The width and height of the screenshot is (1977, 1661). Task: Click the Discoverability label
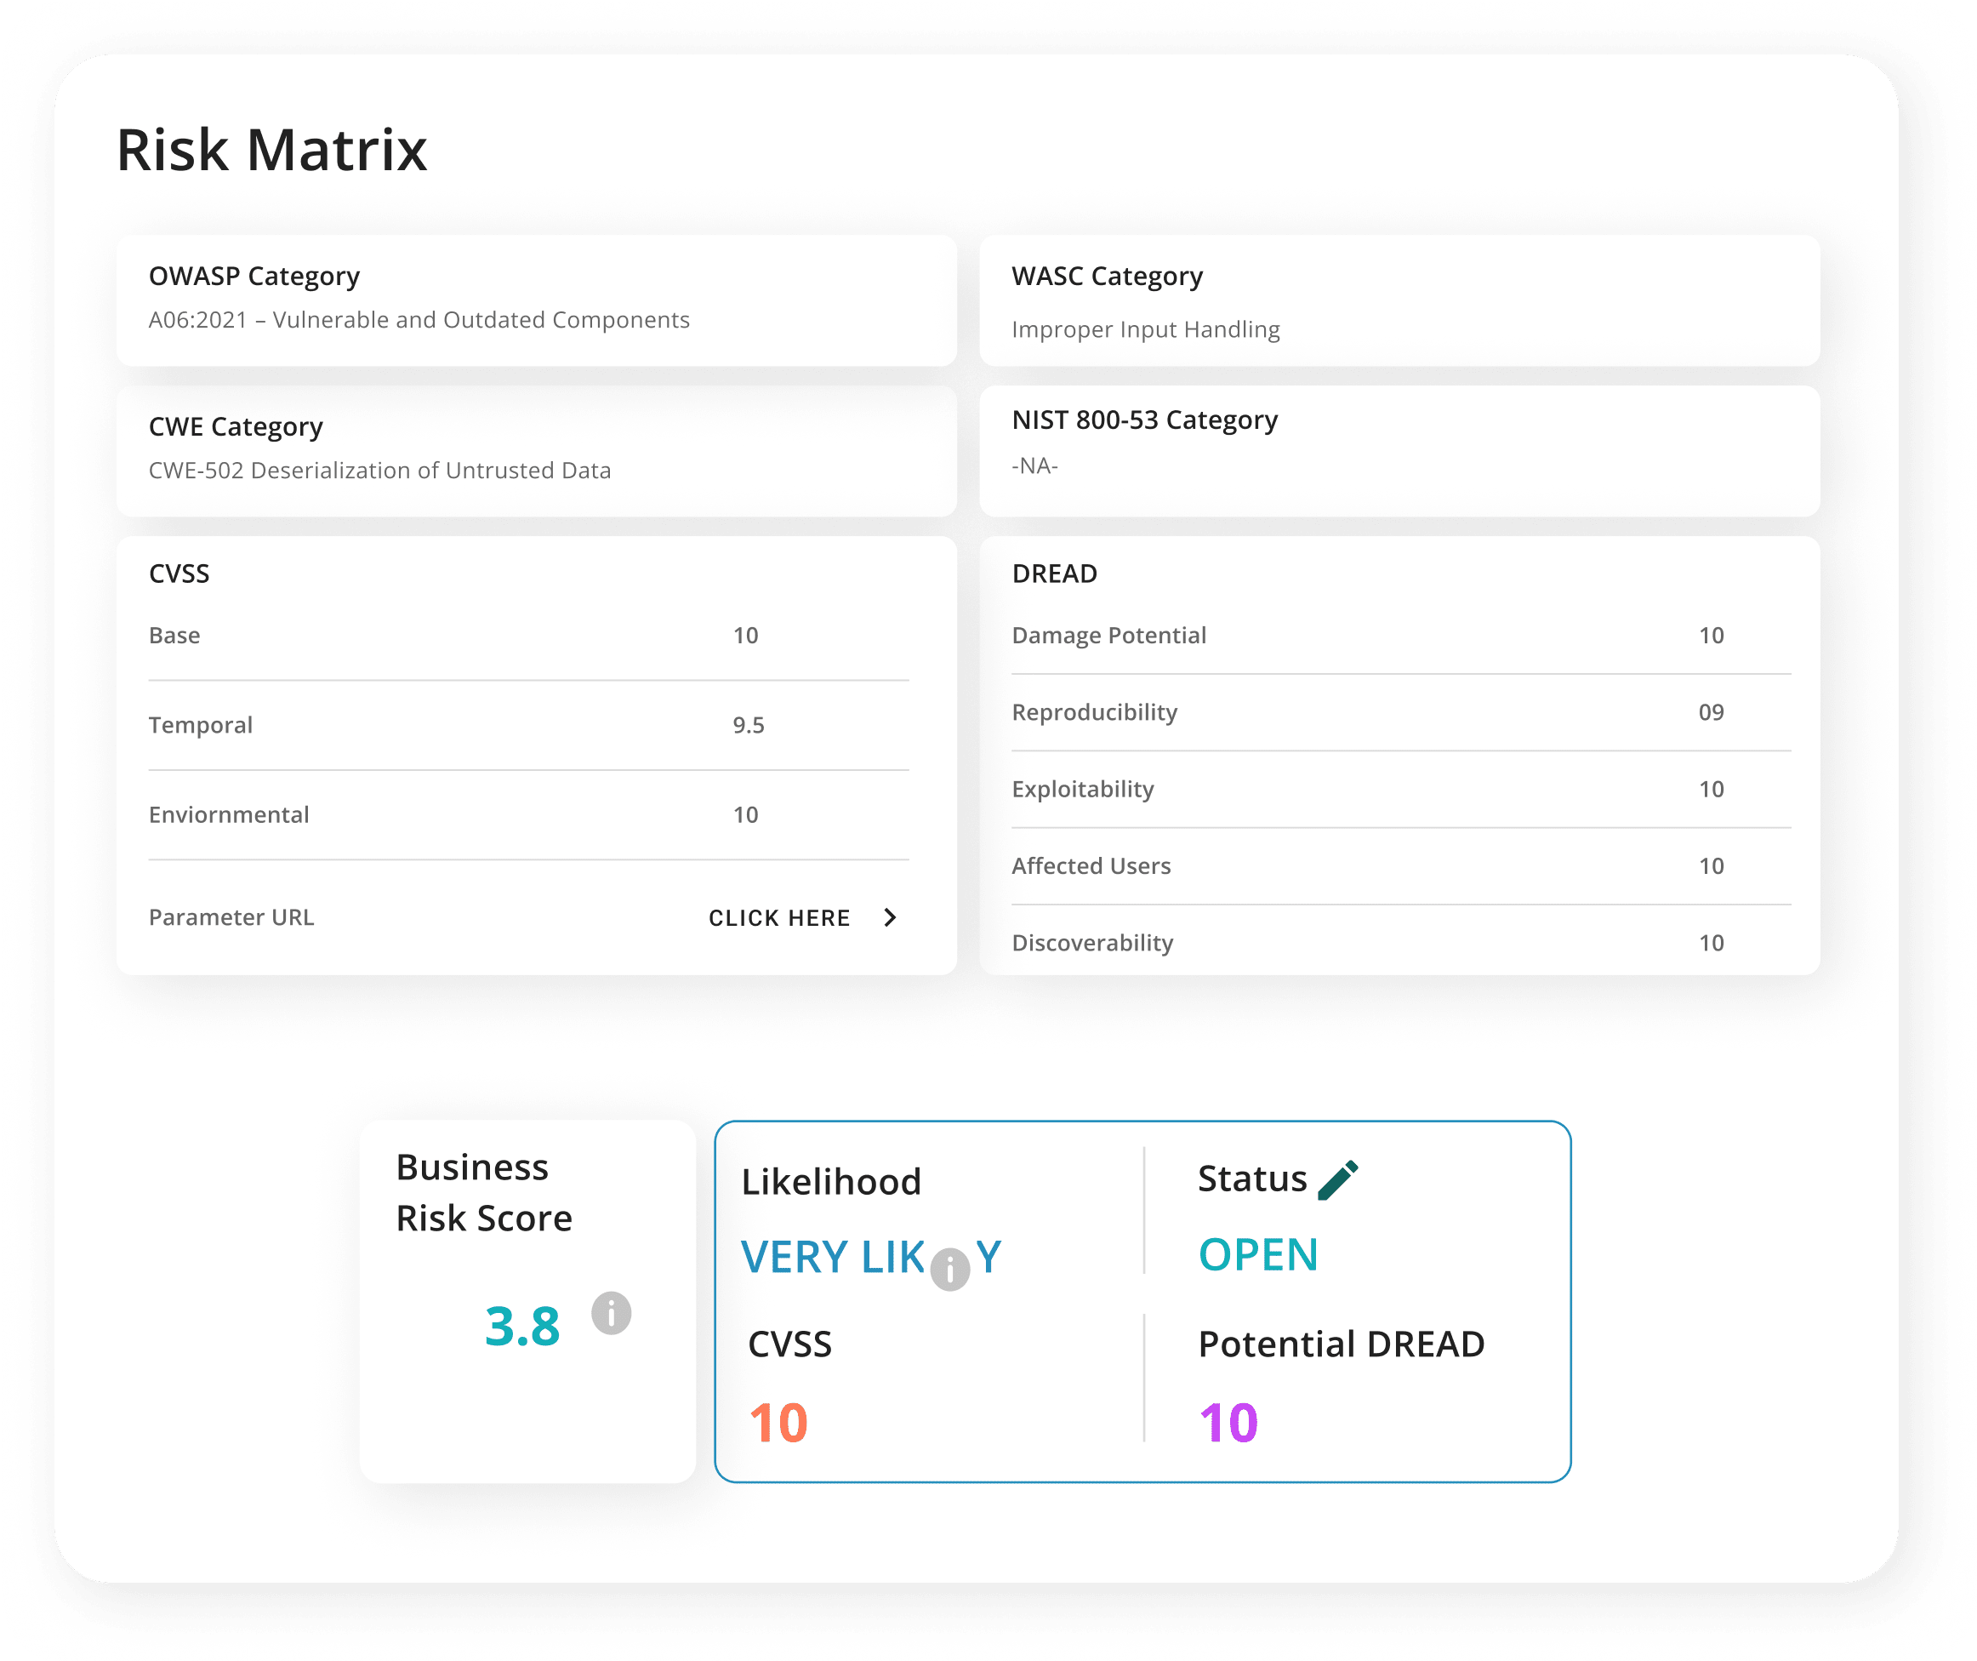(1092, 944)
